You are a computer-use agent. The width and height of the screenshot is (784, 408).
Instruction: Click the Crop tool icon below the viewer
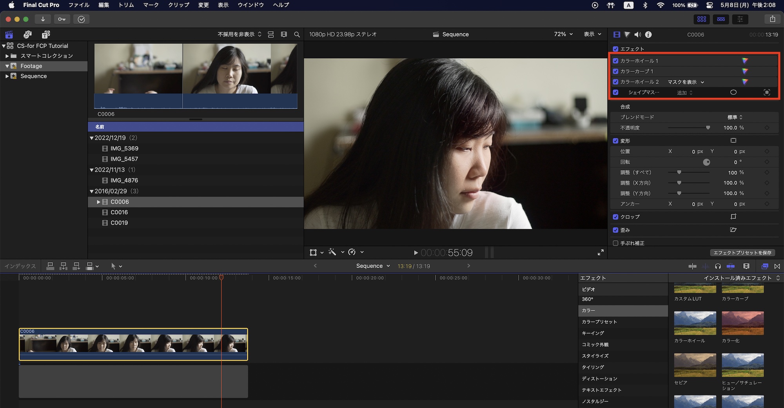313,252
